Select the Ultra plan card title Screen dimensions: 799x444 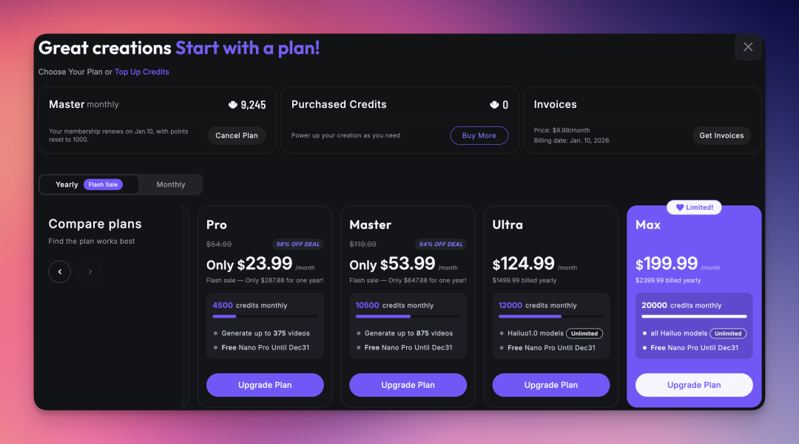[x=508, y=225]
